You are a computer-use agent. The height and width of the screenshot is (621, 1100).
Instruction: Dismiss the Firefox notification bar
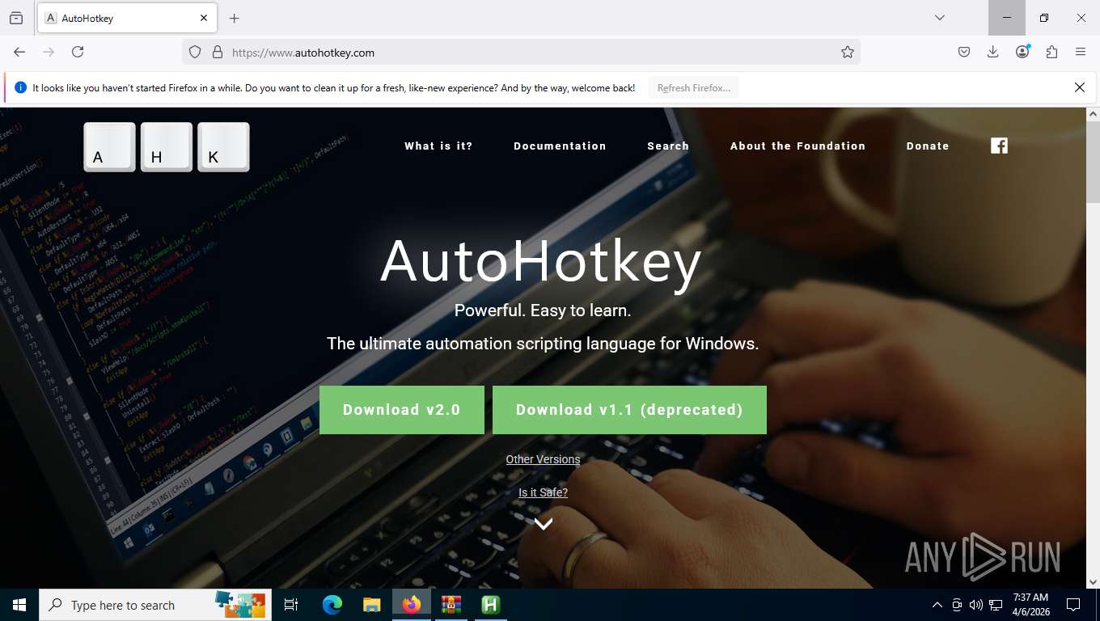coord(1079,87)
